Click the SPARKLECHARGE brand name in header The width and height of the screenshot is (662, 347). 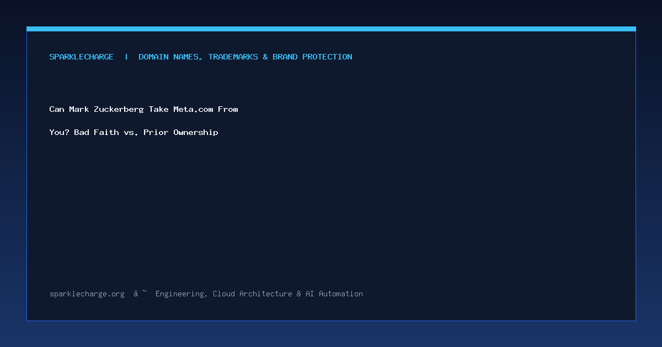82,57
